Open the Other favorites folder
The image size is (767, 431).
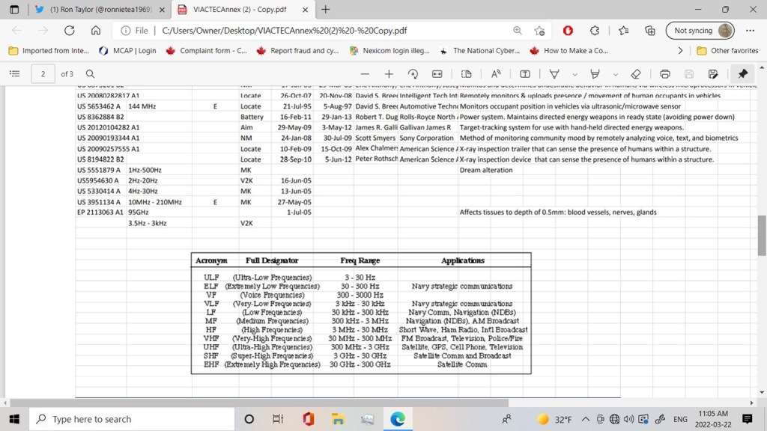[727, 51]
